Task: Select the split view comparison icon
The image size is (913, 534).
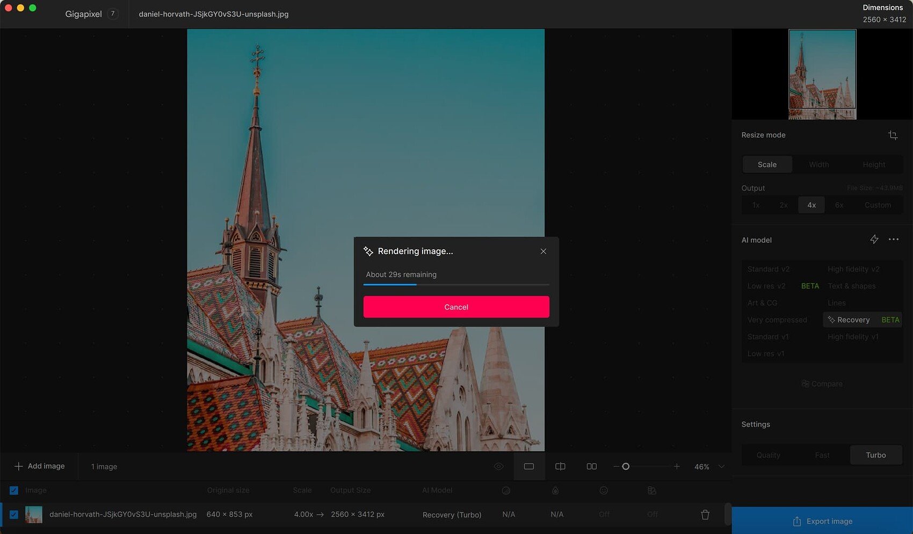Action: (x=560, y=466)
